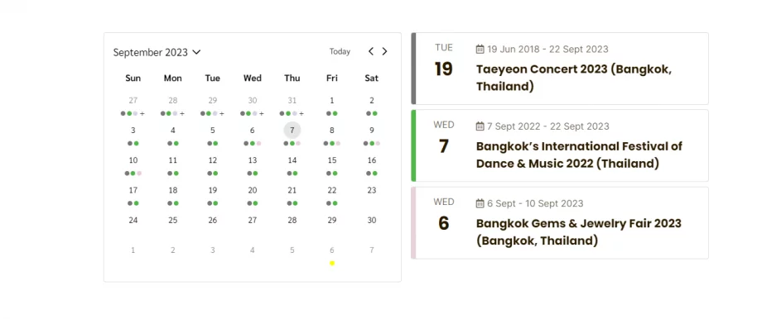Go to previous month with left chevron
Viewport: 762px width, 319px height.
(x=371, y=51)
